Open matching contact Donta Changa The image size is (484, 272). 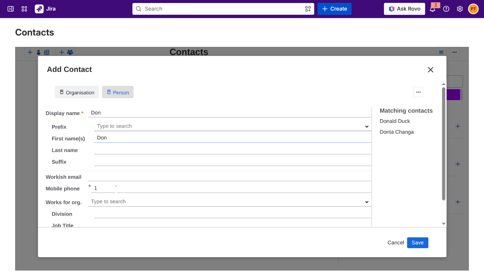click(397, 132)
